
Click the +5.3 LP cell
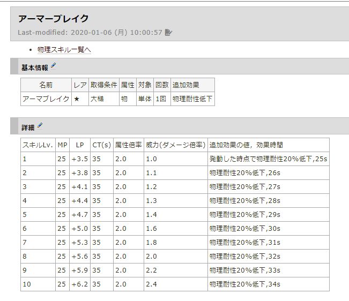pos(80,242)
